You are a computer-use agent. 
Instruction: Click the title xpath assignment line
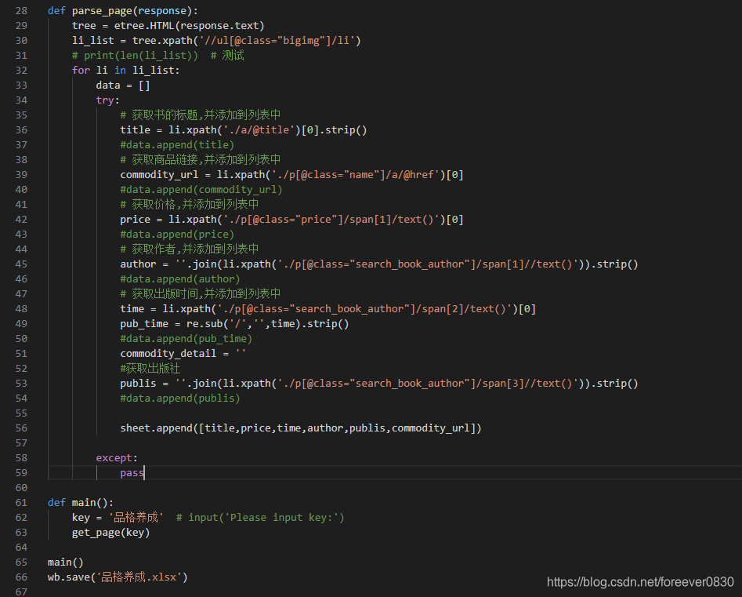[x=243, y=129]
